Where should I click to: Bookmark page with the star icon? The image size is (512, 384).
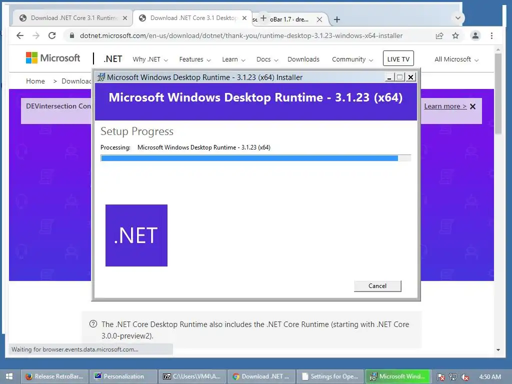[x=455, y=35]
